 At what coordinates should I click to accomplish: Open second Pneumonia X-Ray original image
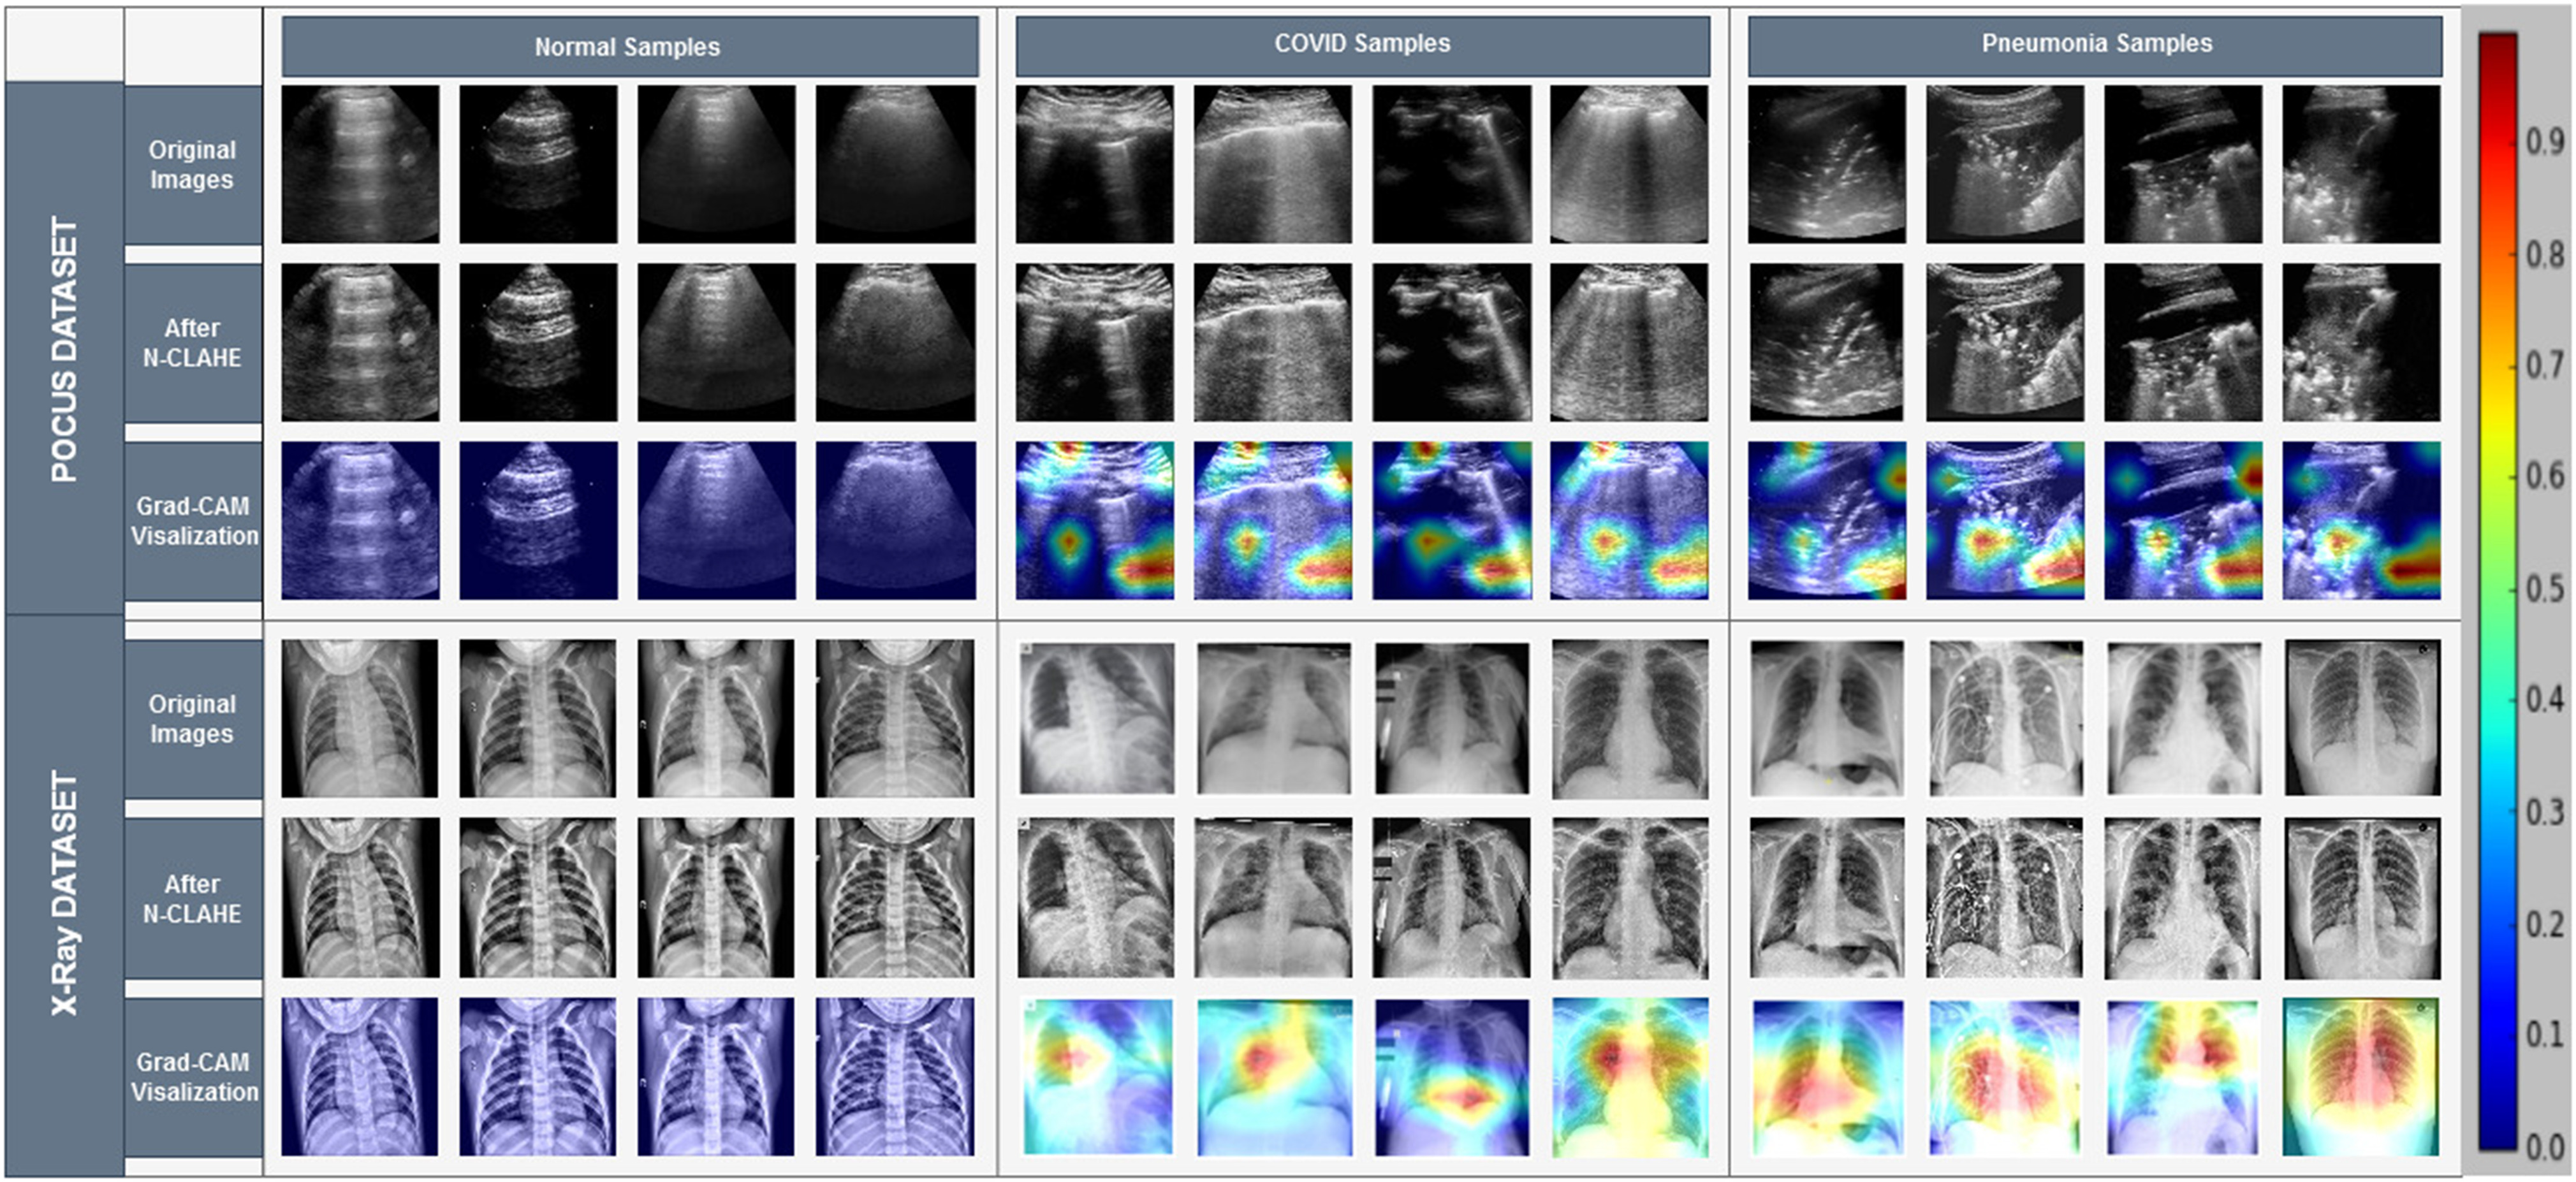(x=2006, y=719)
